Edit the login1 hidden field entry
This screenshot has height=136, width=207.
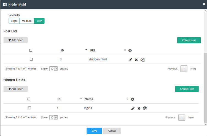(x=133, y=108)
